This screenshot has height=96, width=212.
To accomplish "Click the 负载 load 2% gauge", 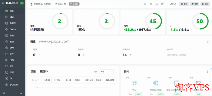I will pyautogui.click(x=60, y=21).
